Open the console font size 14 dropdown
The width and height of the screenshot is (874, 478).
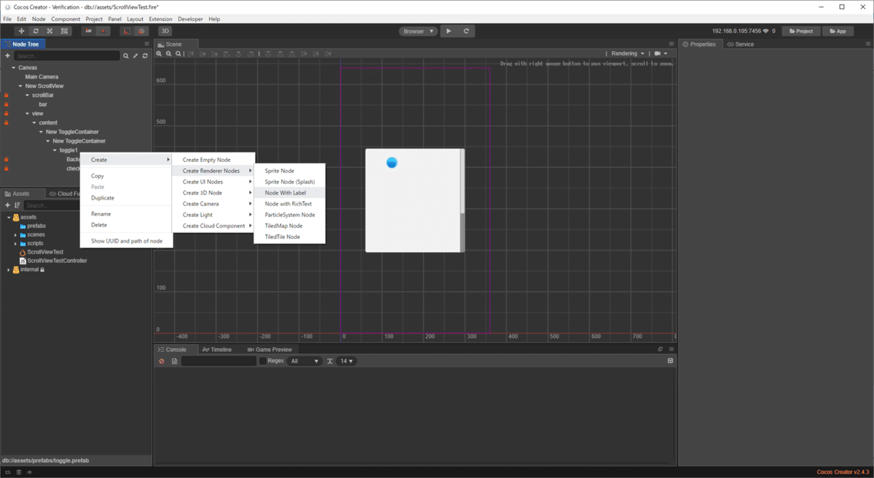tap(347, 361)
